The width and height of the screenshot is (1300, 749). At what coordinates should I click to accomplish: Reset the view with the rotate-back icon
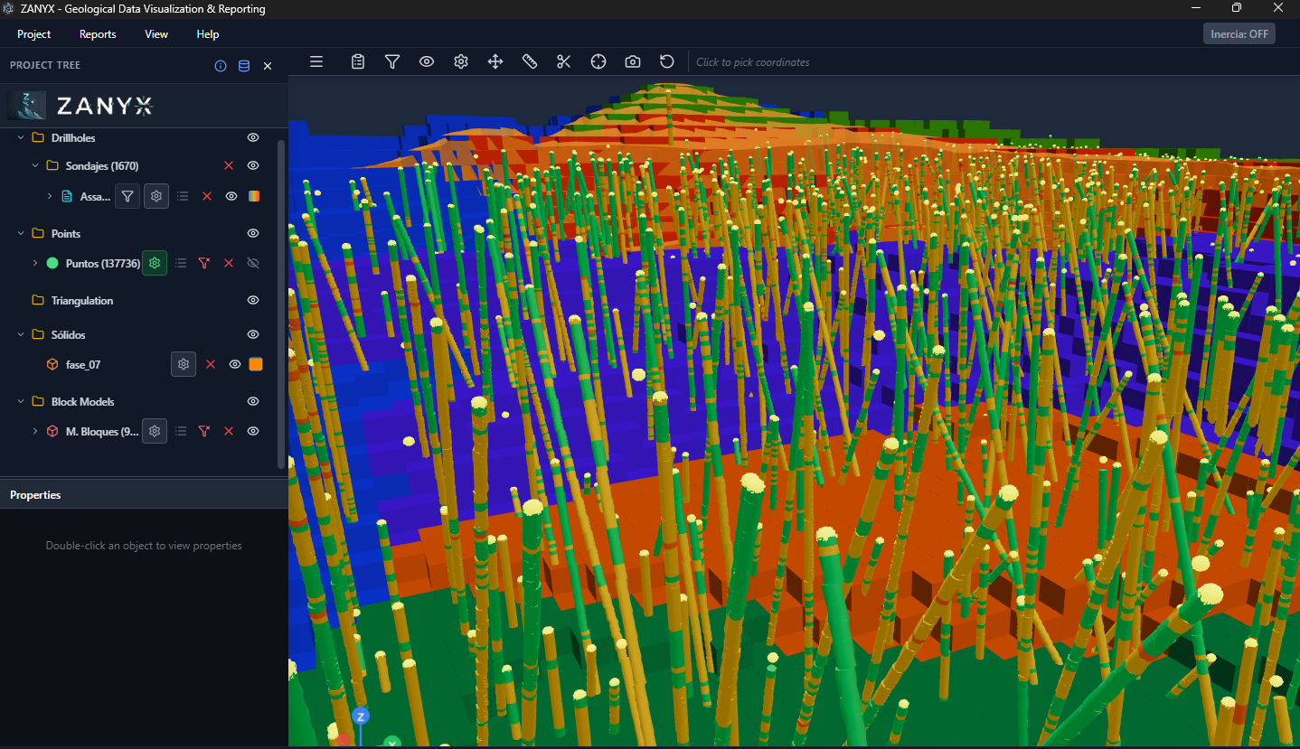pos(666,61)
